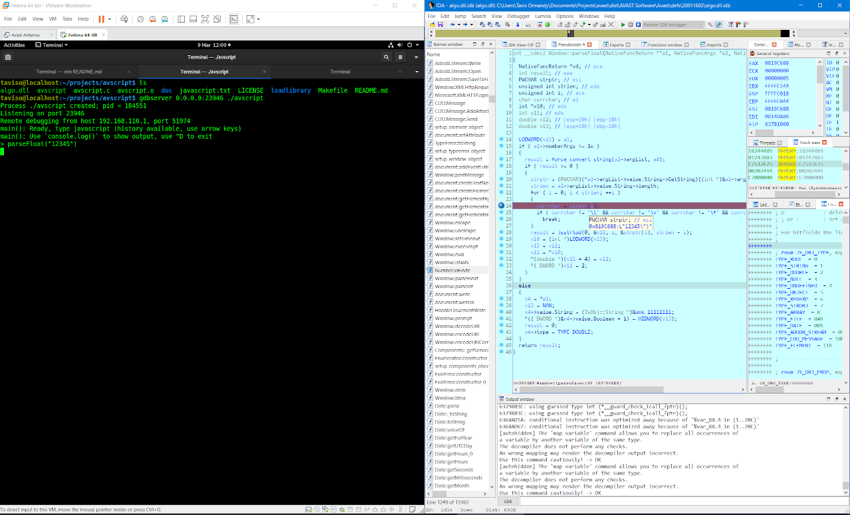Click the GNOME Activities button
Screen dimensions: 850x515
(14, 45)
